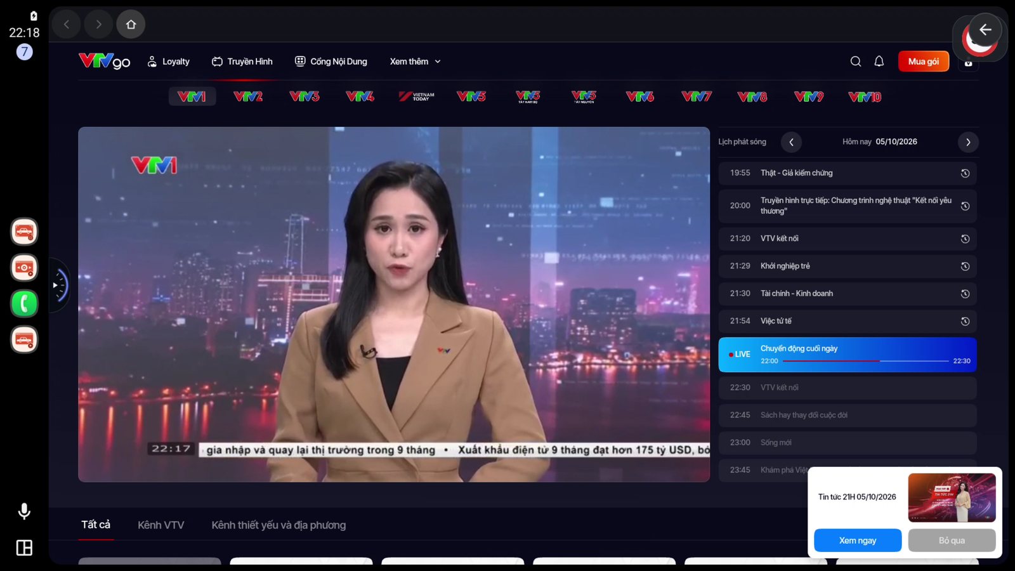Screen dimensions: 1015x571
Task: Switch to Kênh thiết yếu và địa phương tab
Action: (x=278, y=525)
